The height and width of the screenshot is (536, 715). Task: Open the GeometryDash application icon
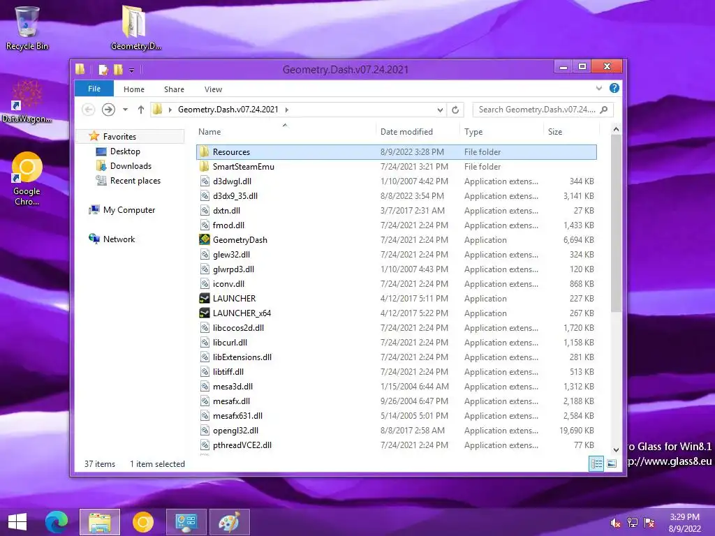(x=205, y=240)
